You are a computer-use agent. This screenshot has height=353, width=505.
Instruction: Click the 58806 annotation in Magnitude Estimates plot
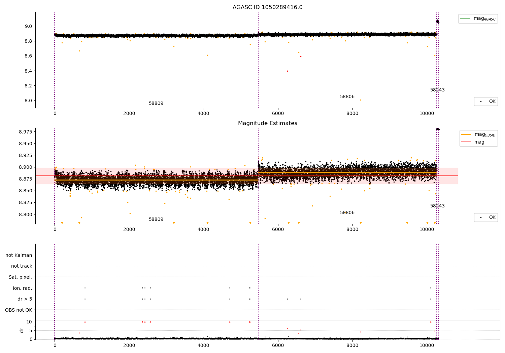pyautogui.click(x=347, y=213)
